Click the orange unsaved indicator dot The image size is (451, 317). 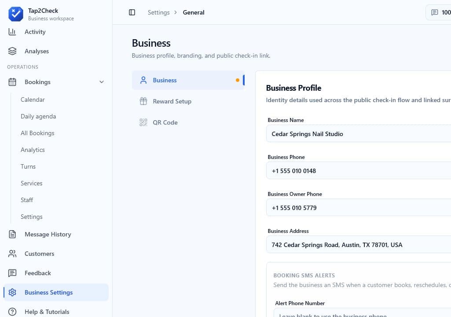click(x=237, y=80)
